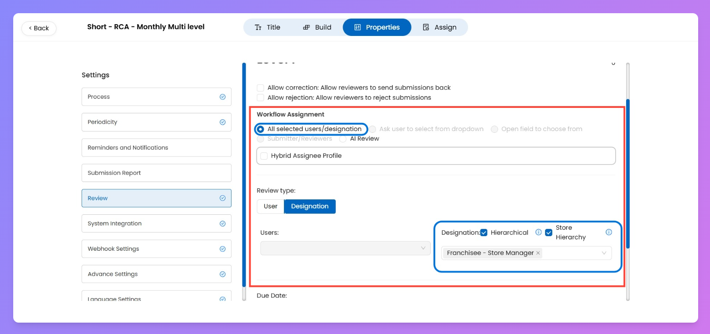Enable the Allow rejection checkbox
This screenshot has height=334, width=710.
[x=260, y=97]
